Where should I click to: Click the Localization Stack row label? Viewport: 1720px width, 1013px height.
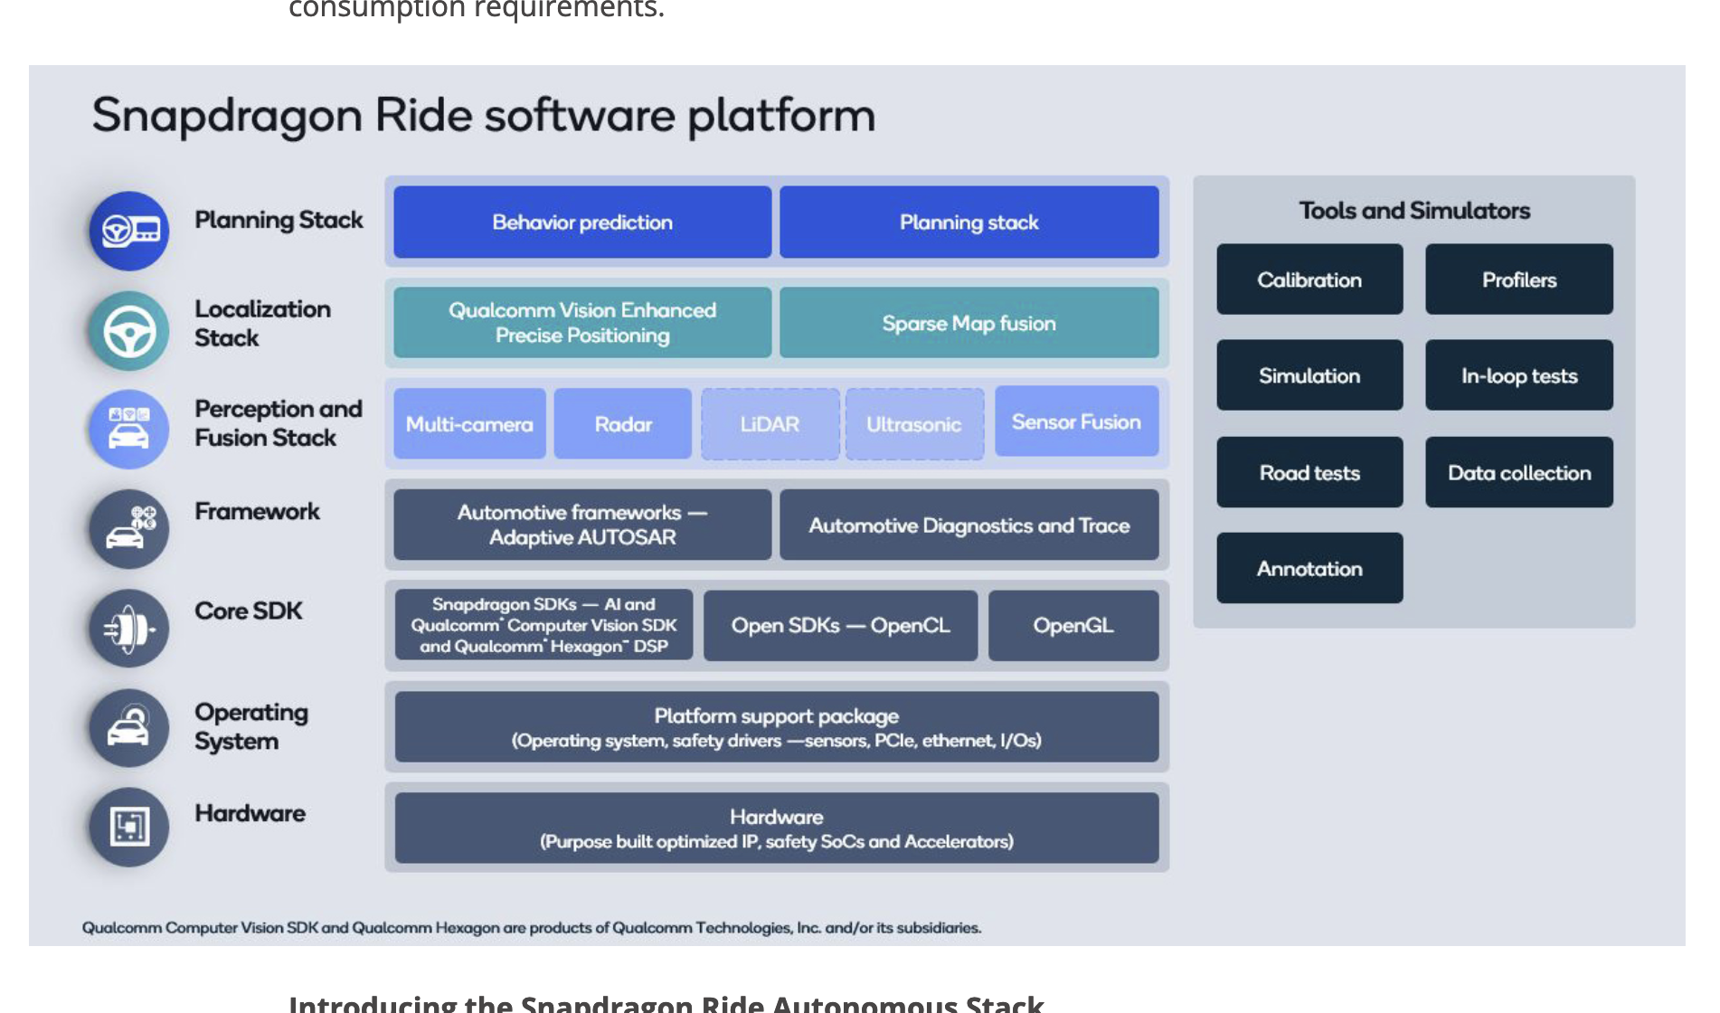pos(262,323)
